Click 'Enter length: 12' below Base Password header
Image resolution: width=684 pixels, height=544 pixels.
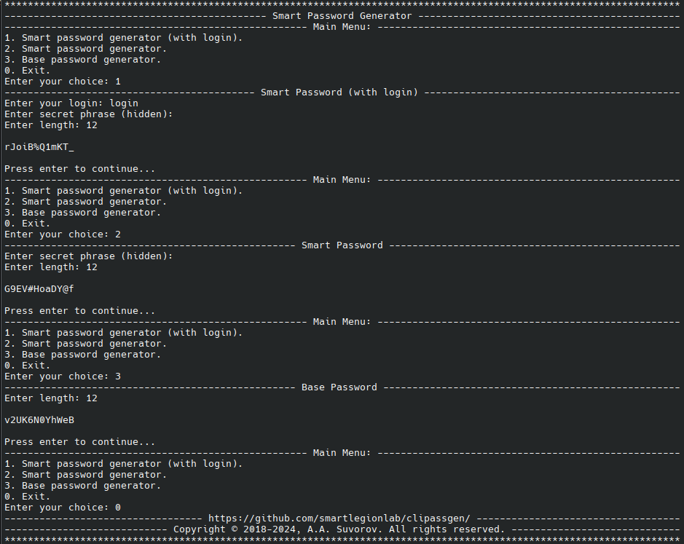pyautogui.click(x=51, y=398)
